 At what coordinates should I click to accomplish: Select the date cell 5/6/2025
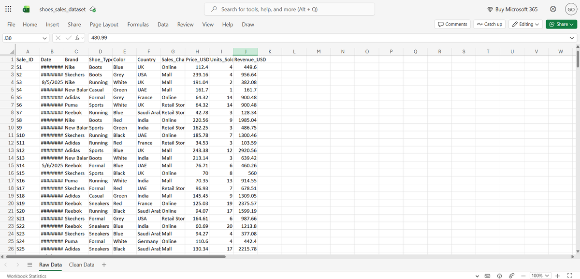pos(52,165)
